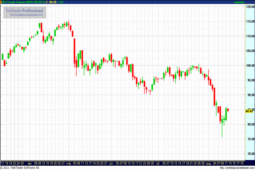Click the WTI Crude Futures chart title
Image resolution: width=255 pixels, height=170 pixels.
[x=23, y=2]
